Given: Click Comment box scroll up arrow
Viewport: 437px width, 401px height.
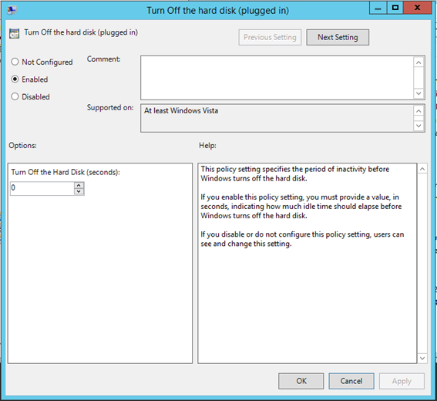Looking at the screenshot, I should click(419, 62).
